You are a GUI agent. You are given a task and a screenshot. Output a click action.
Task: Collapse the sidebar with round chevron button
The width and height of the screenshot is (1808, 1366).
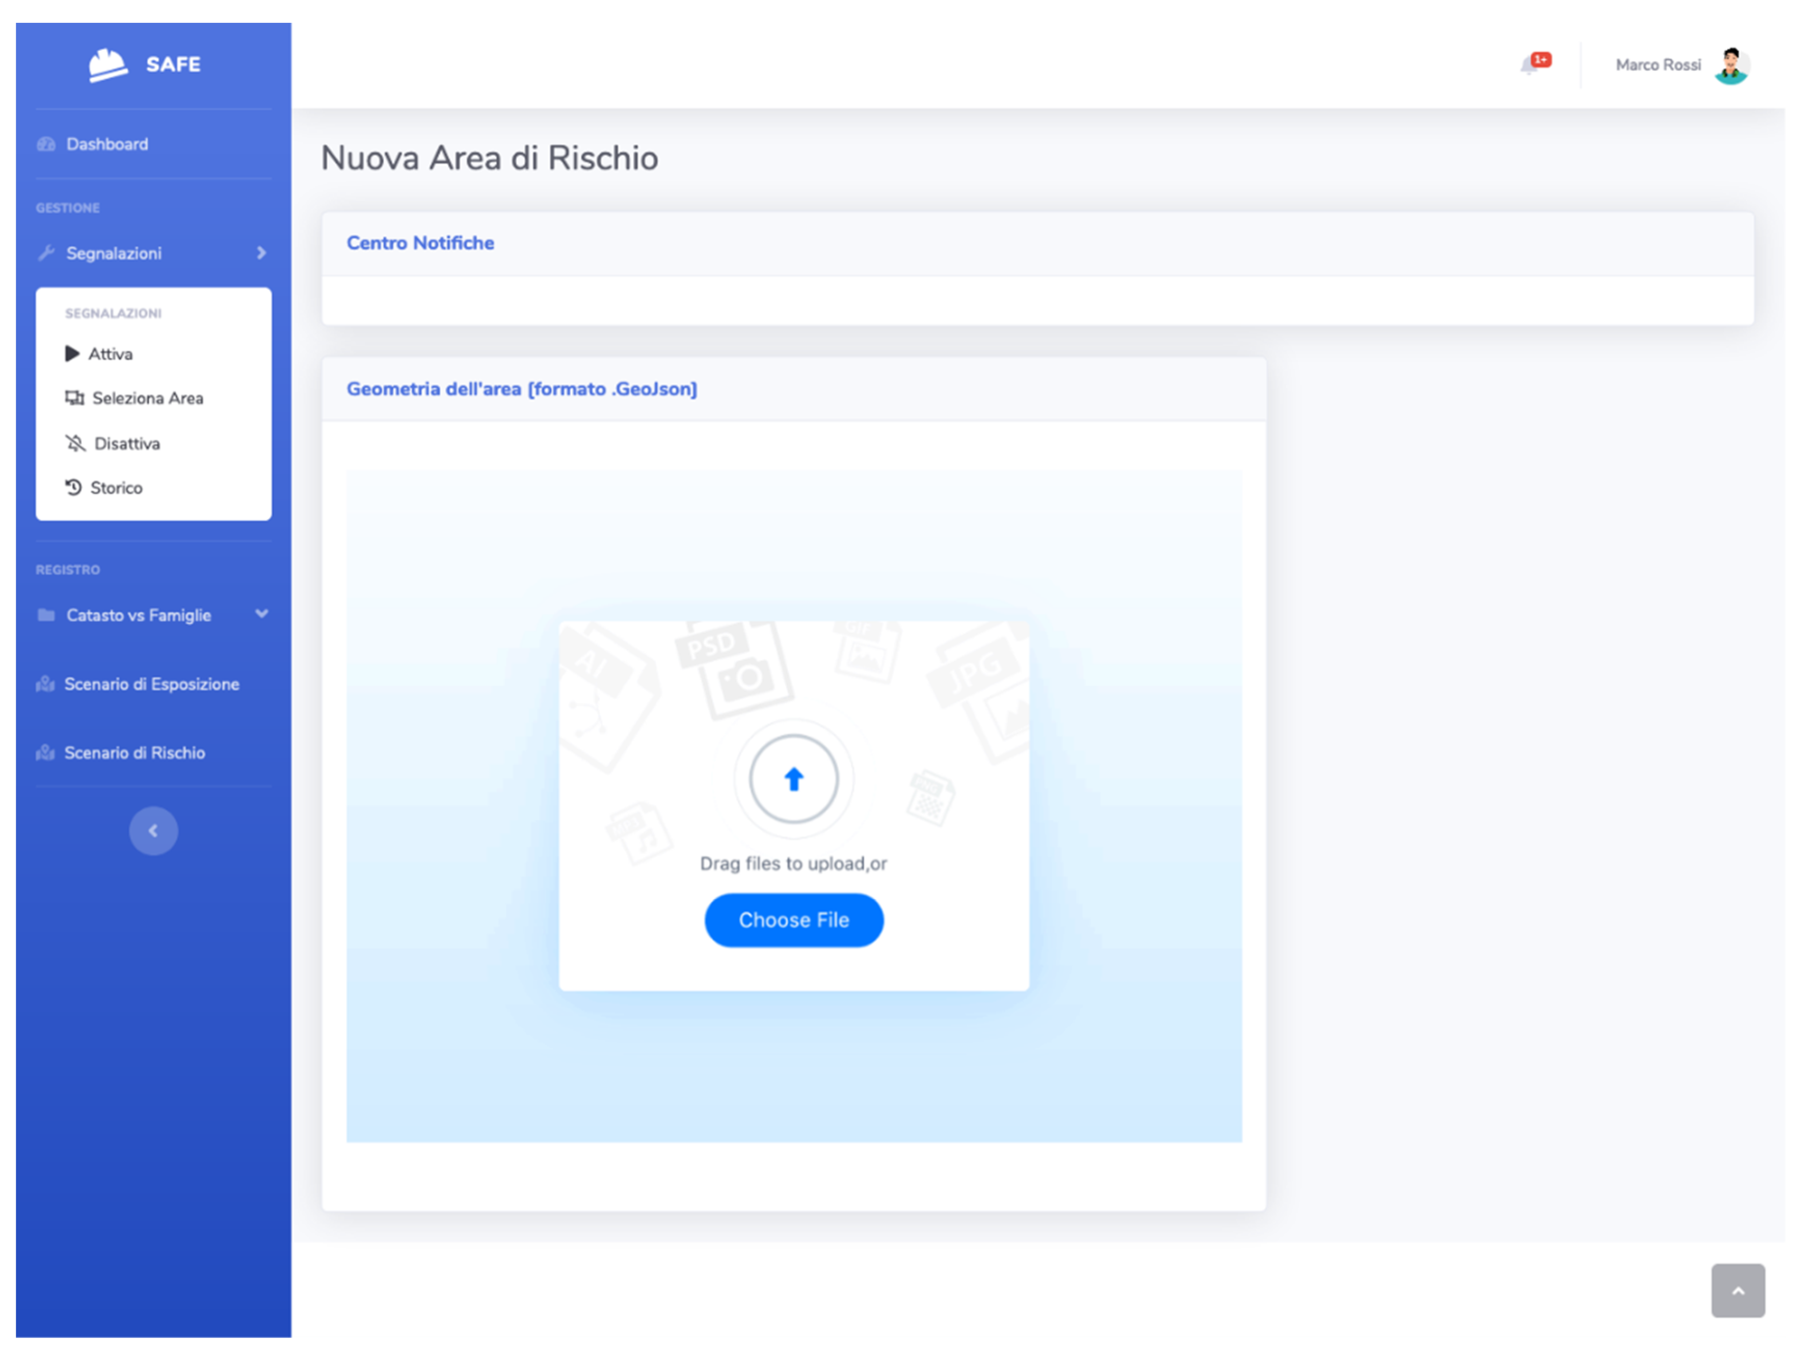pyautogui.click(x=153, y=832)
